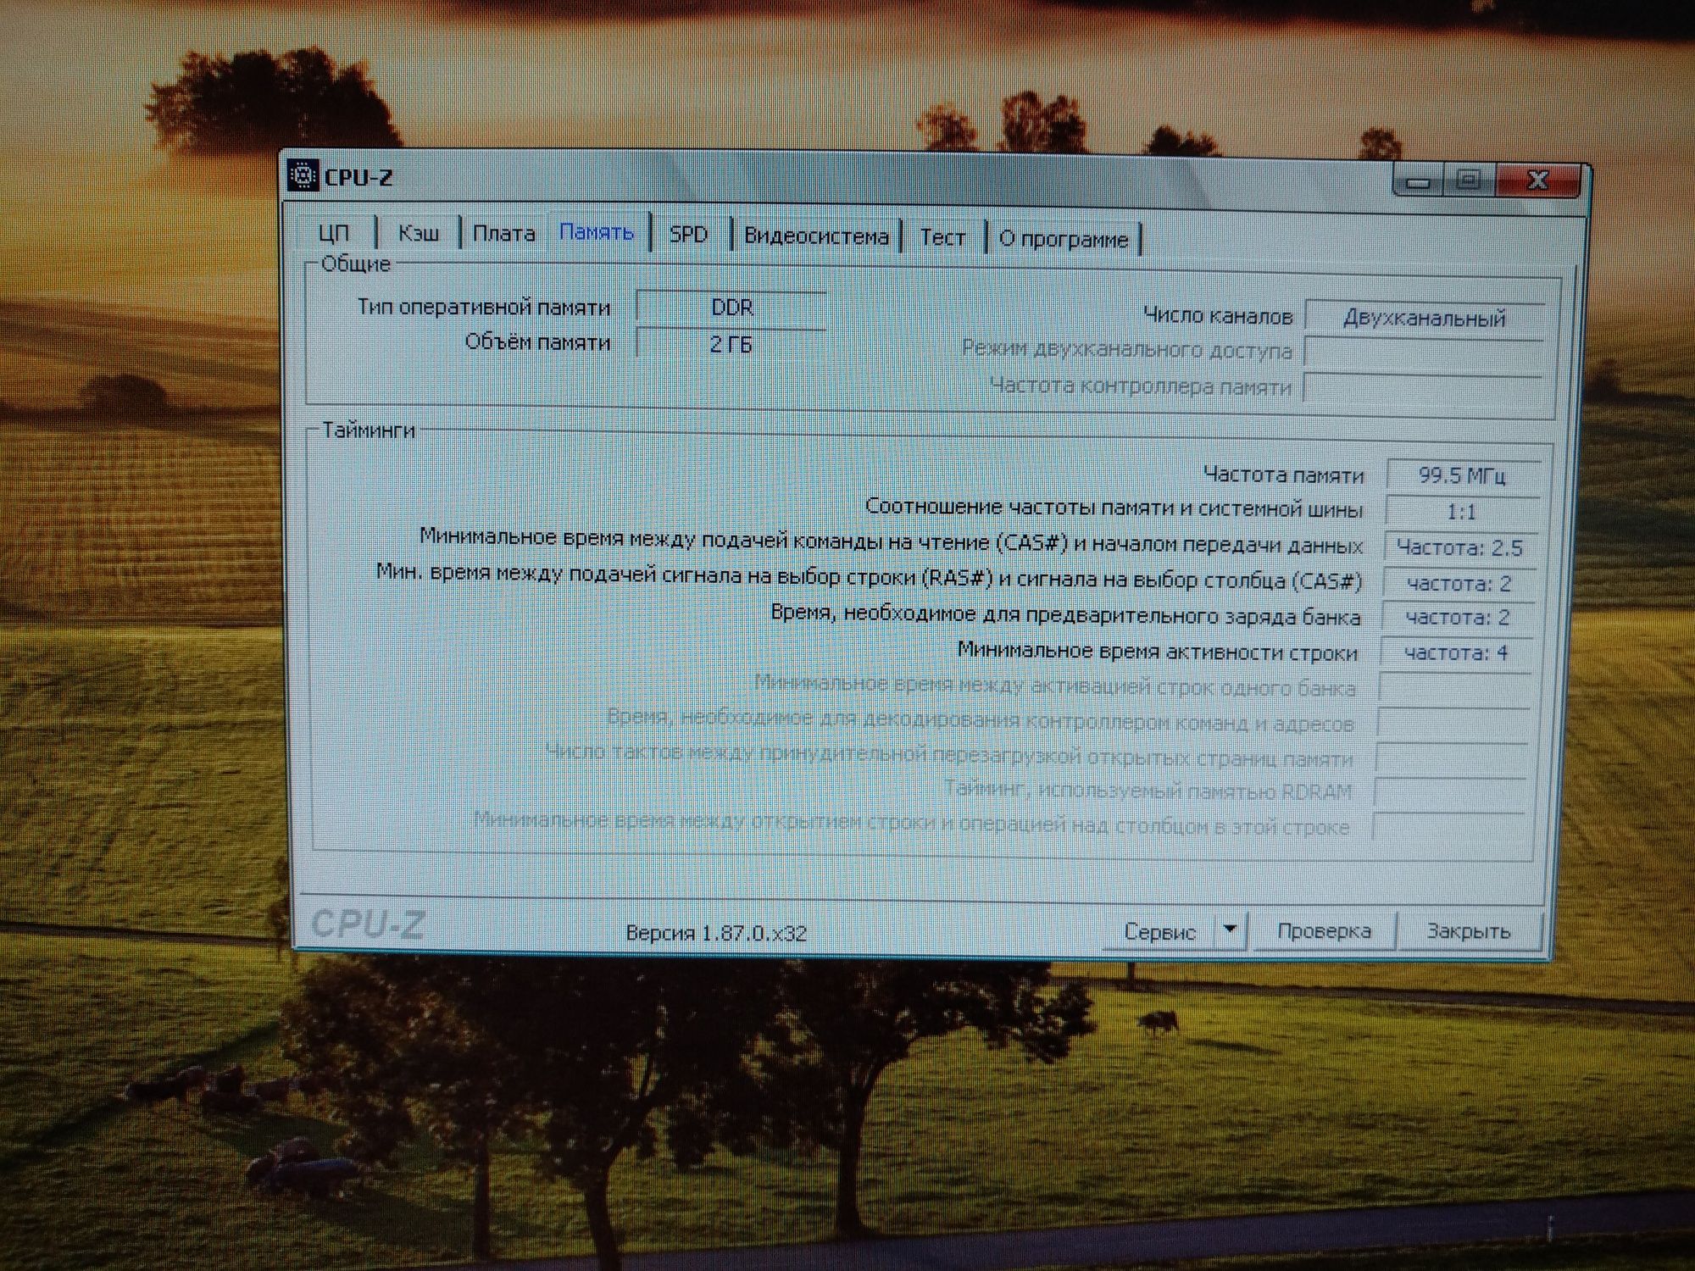Select the Память tab
This screenshot has width=1695, height=1271.
click(x=597, y=232)
